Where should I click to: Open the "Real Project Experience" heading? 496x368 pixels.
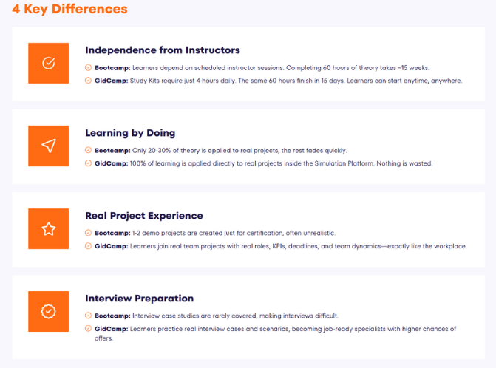(x=144, y=216)
